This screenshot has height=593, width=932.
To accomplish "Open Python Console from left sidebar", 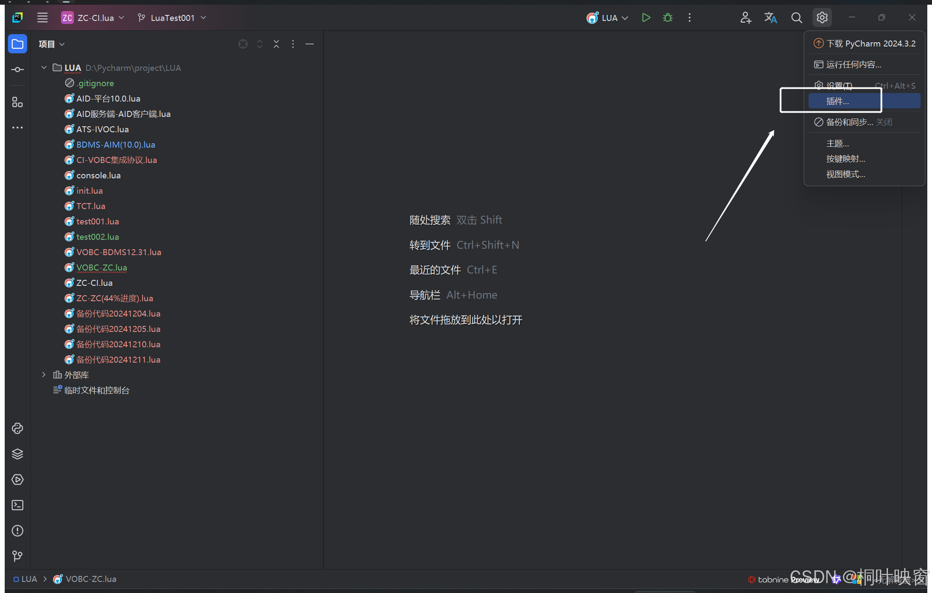I will point(18,428).
